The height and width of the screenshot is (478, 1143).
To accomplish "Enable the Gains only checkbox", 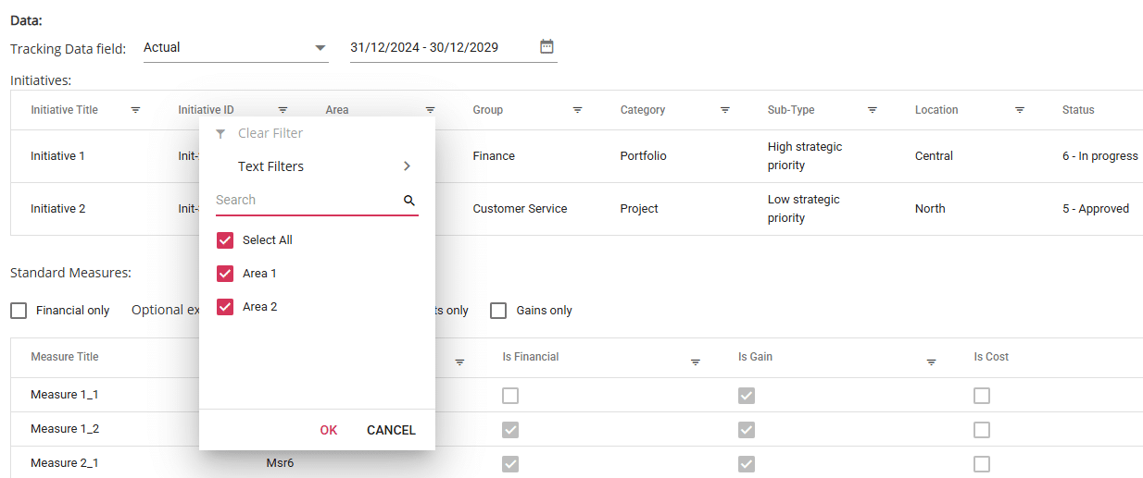I will 498,311.
